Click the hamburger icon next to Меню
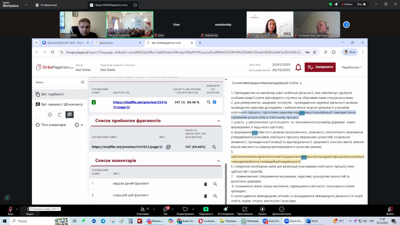Screen dimensions: 400x225 point(82,82)
